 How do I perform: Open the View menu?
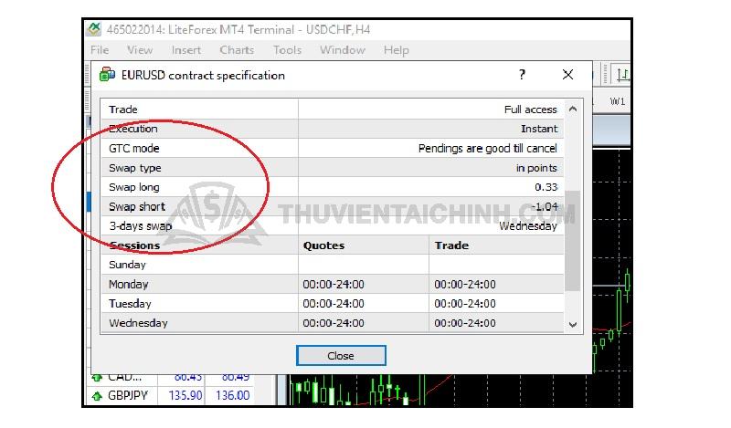[140, 50]
